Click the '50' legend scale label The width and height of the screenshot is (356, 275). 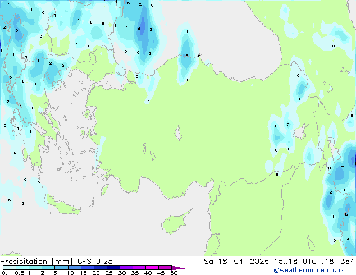point(174,273)
